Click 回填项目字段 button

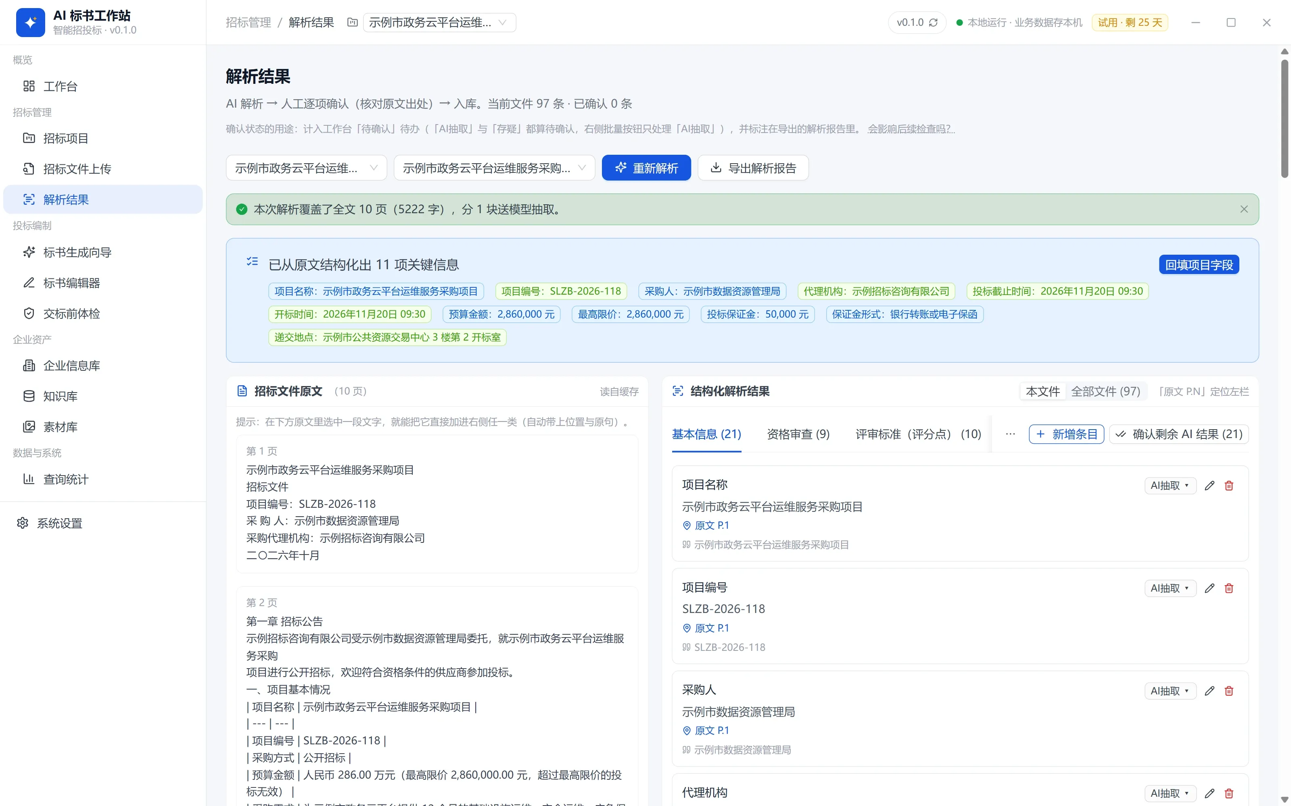point(1199,265)
